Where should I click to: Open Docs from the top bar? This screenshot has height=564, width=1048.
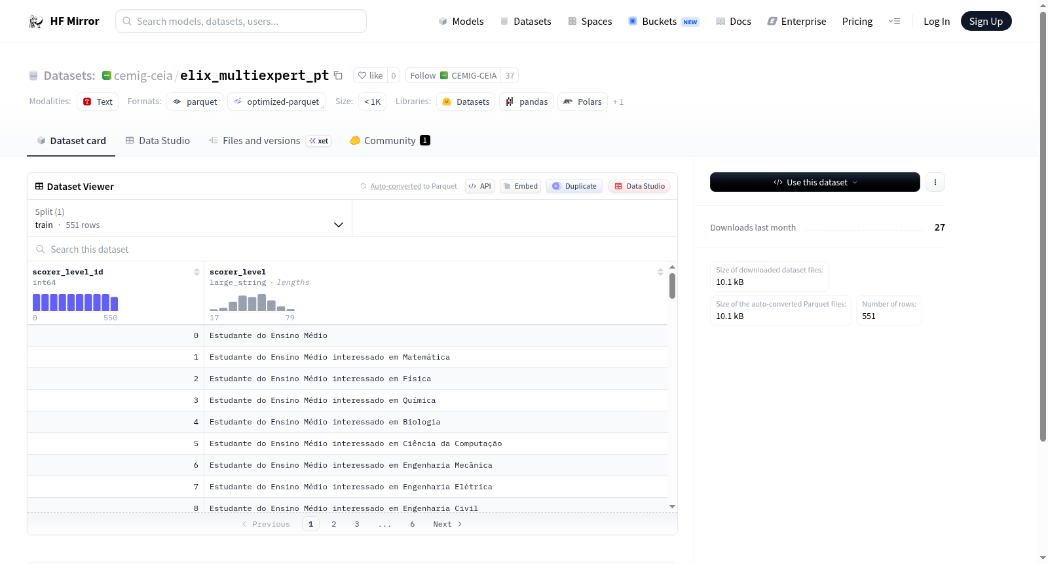733,22
